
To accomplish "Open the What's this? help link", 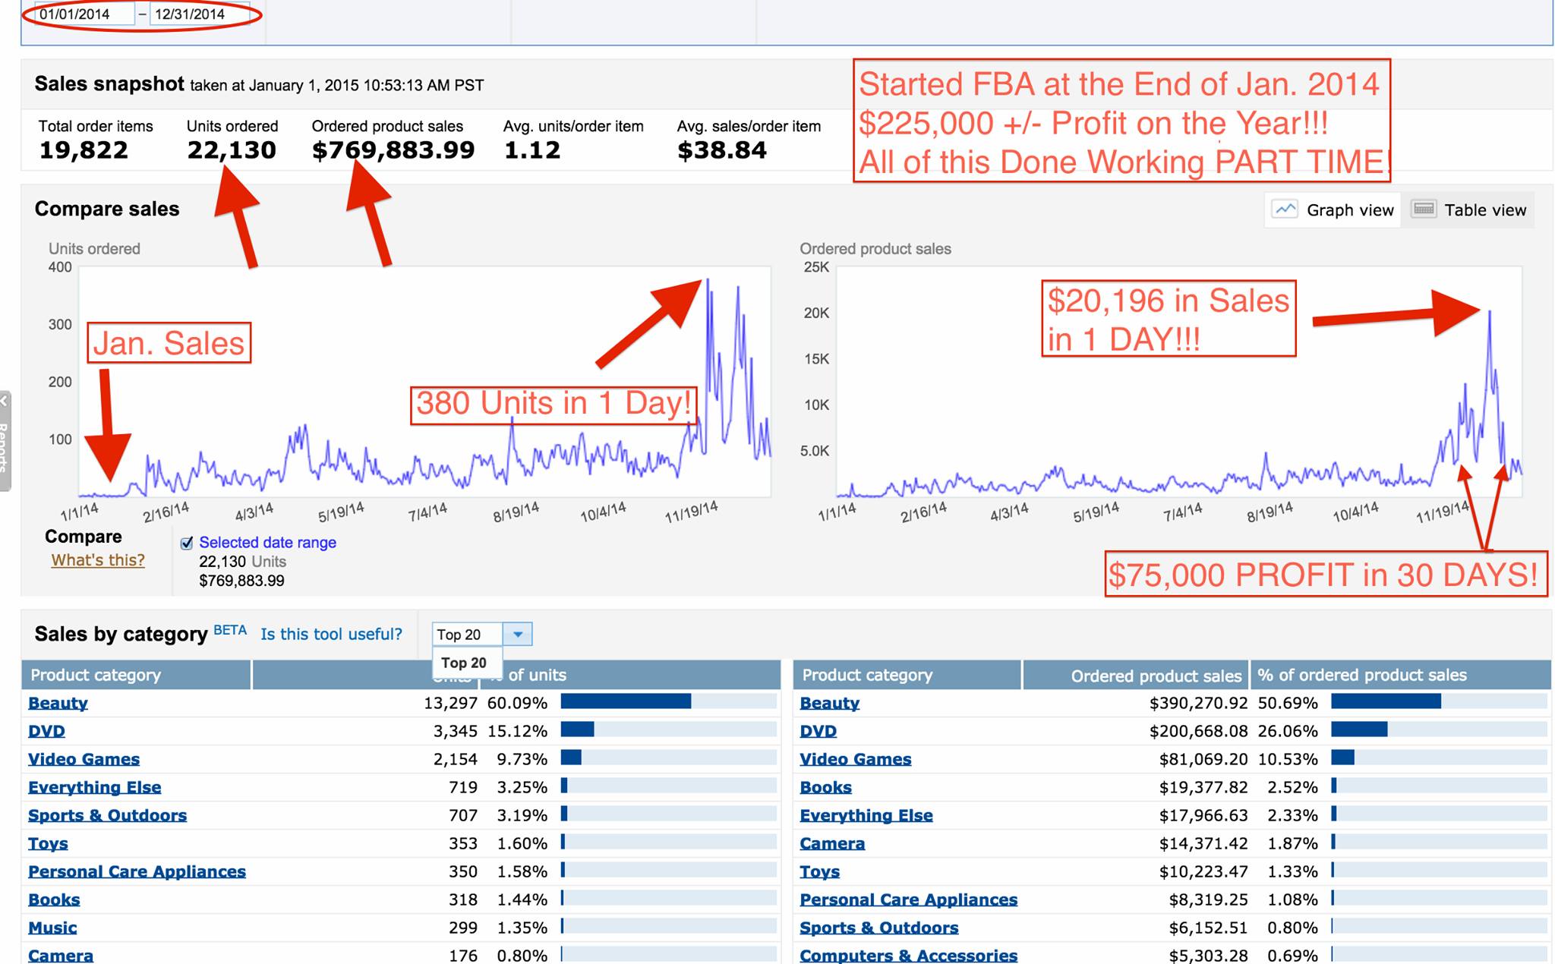I will 98,560.
